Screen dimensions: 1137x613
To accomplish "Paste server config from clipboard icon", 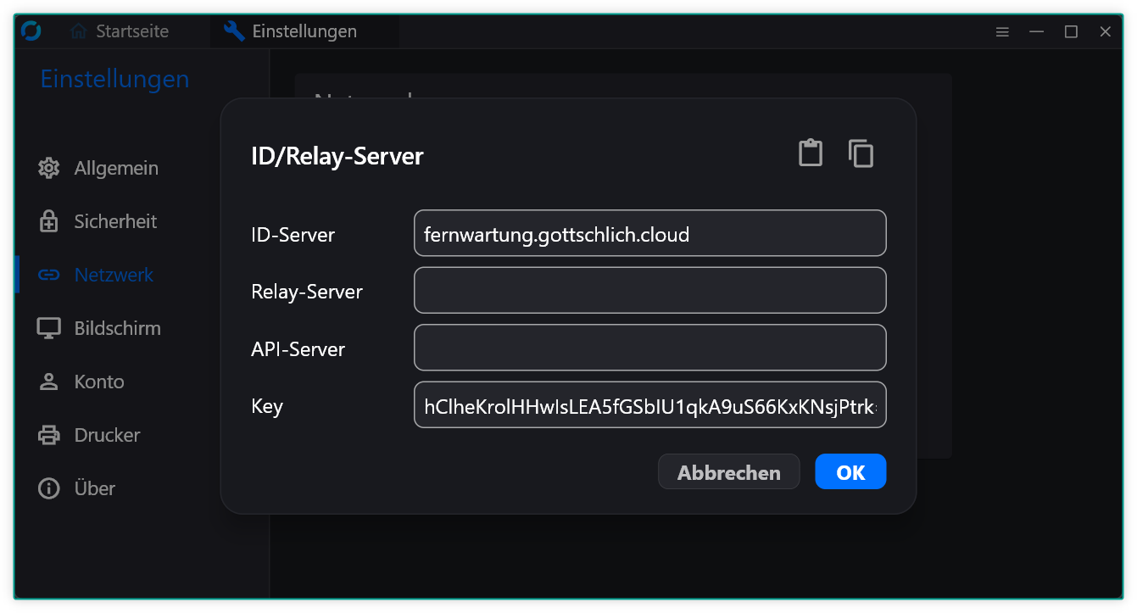I will [811, 153].
